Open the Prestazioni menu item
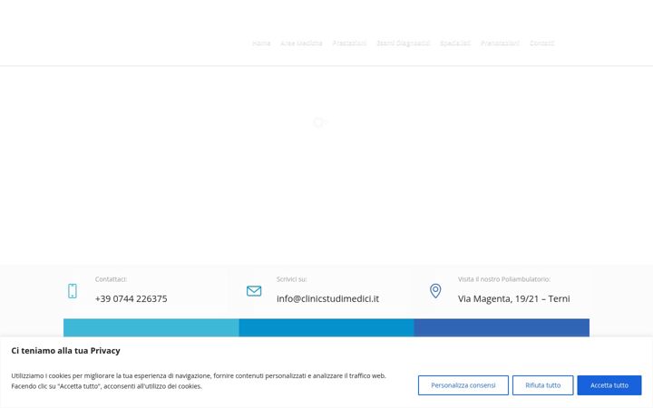The image size is (653, 408). 349,43
